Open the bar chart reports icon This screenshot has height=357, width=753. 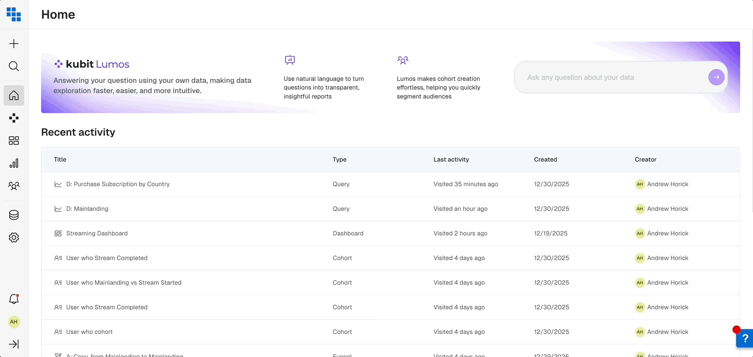click(14, 163)
